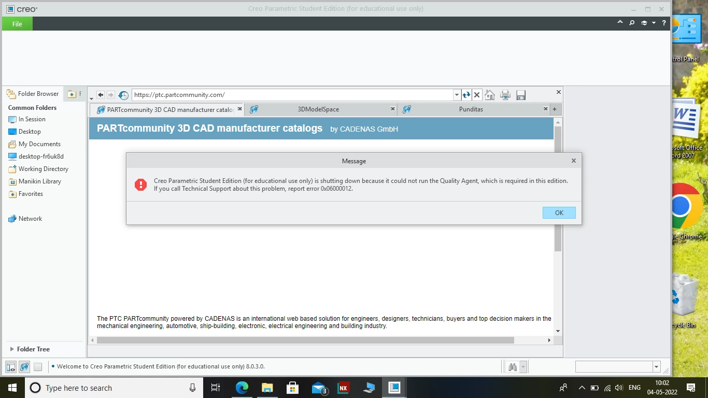This screenshot has height=398, width=708.
Task: Click the URL address field
Action: 292,95
